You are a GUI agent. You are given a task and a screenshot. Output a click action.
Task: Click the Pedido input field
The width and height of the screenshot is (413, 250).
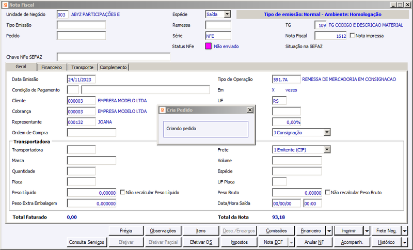tap(81, 36)
